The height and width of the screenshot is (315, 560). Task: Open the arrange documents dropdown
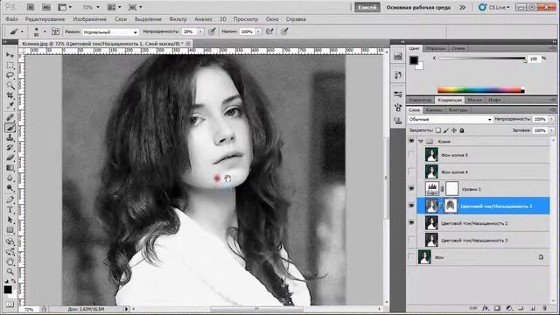pos(115,7)
